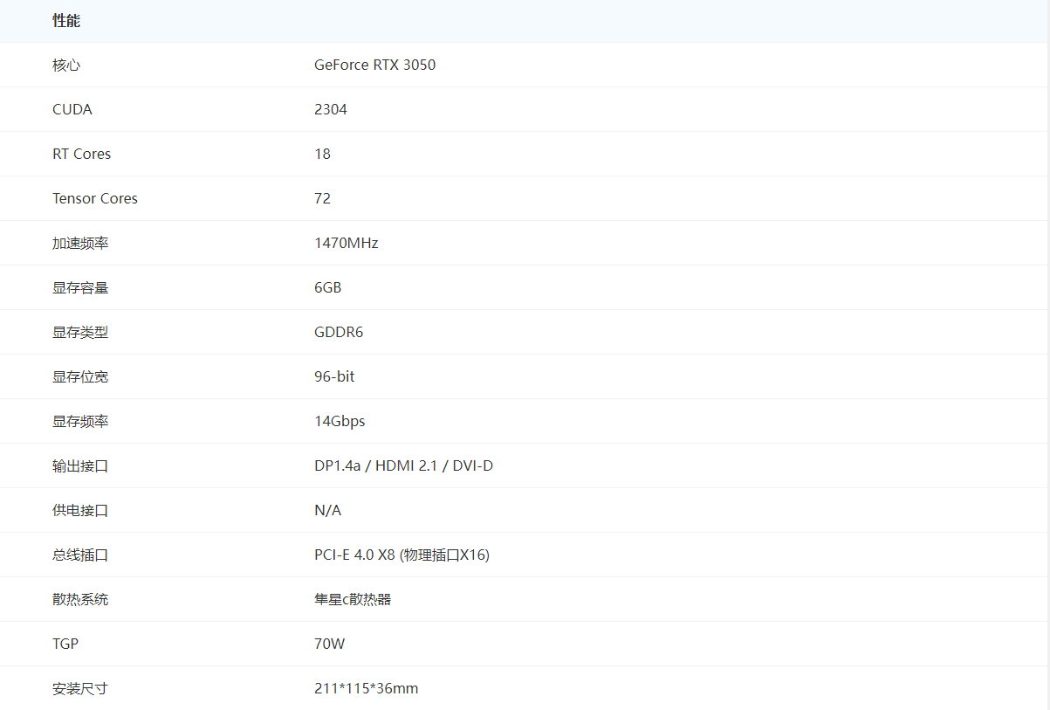Viewport: 1050px width, 710px height.
Task: Click the GeForce RTX 3050 value
Action: pos(375,65)
